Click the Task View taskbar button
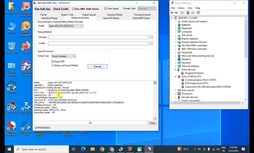 pyautogui.click(x=74, y=149)
